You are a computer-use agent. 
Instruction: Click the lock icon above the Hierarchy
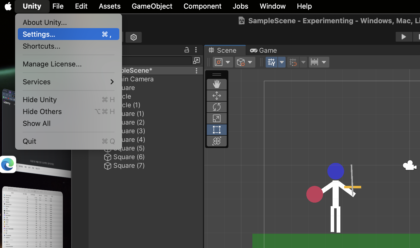pyautogui.click(x=187, y=50)
